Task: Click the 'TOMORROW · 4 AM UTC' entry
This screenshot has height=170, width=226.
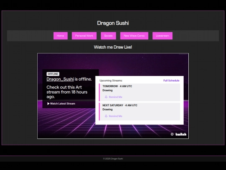Action: 117,86
